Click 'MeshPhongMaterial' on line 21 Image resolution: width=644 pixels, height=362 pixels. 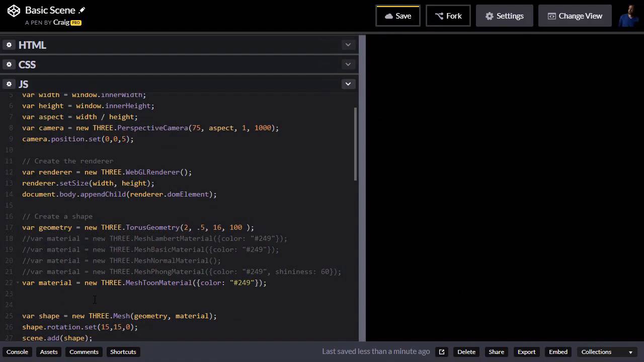pyautogui.click(x=169, y=271)
